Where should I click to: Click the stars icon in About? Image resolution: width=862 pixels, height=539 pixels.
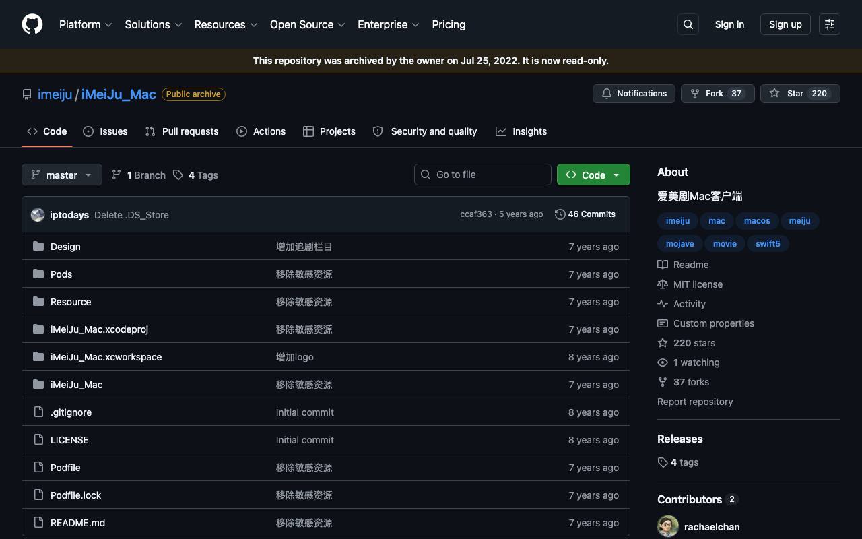click(x=663, y=343)
